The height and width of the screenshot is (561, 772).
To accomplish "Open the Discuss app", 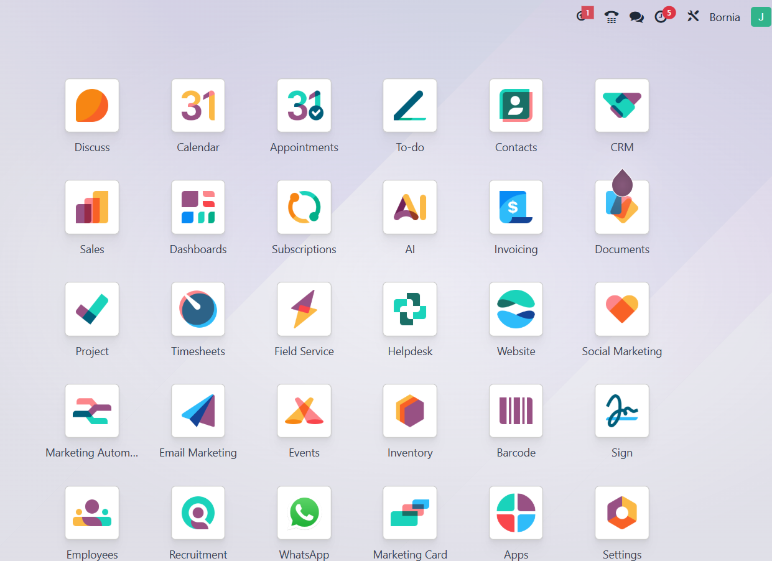I will (x=92, y=106).
